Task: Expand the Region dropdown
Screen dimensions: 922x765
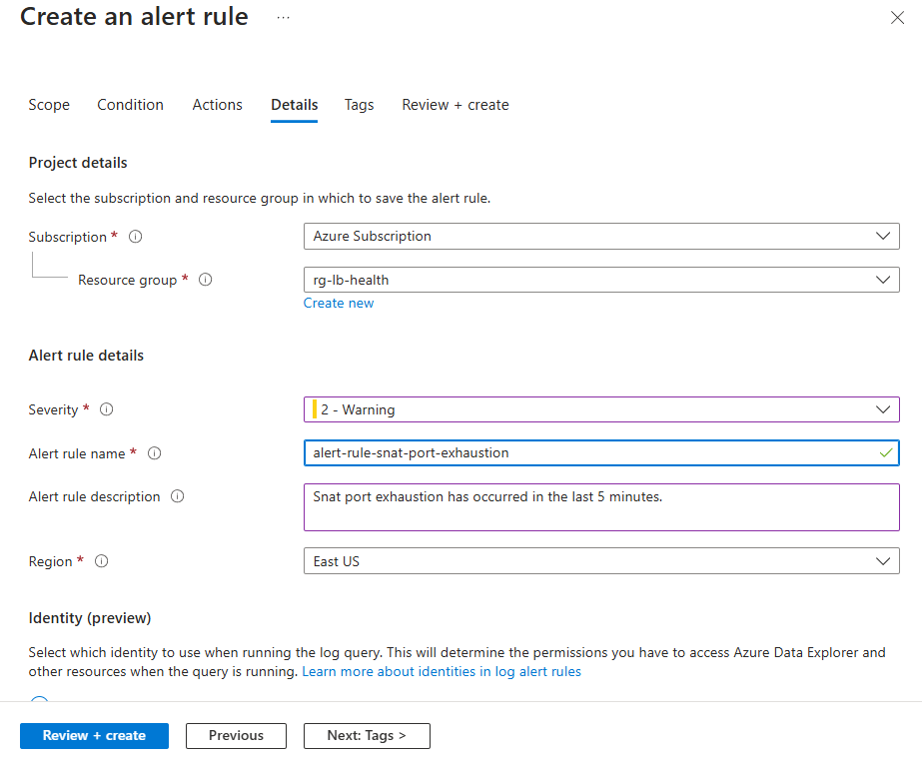Action: 600,561
